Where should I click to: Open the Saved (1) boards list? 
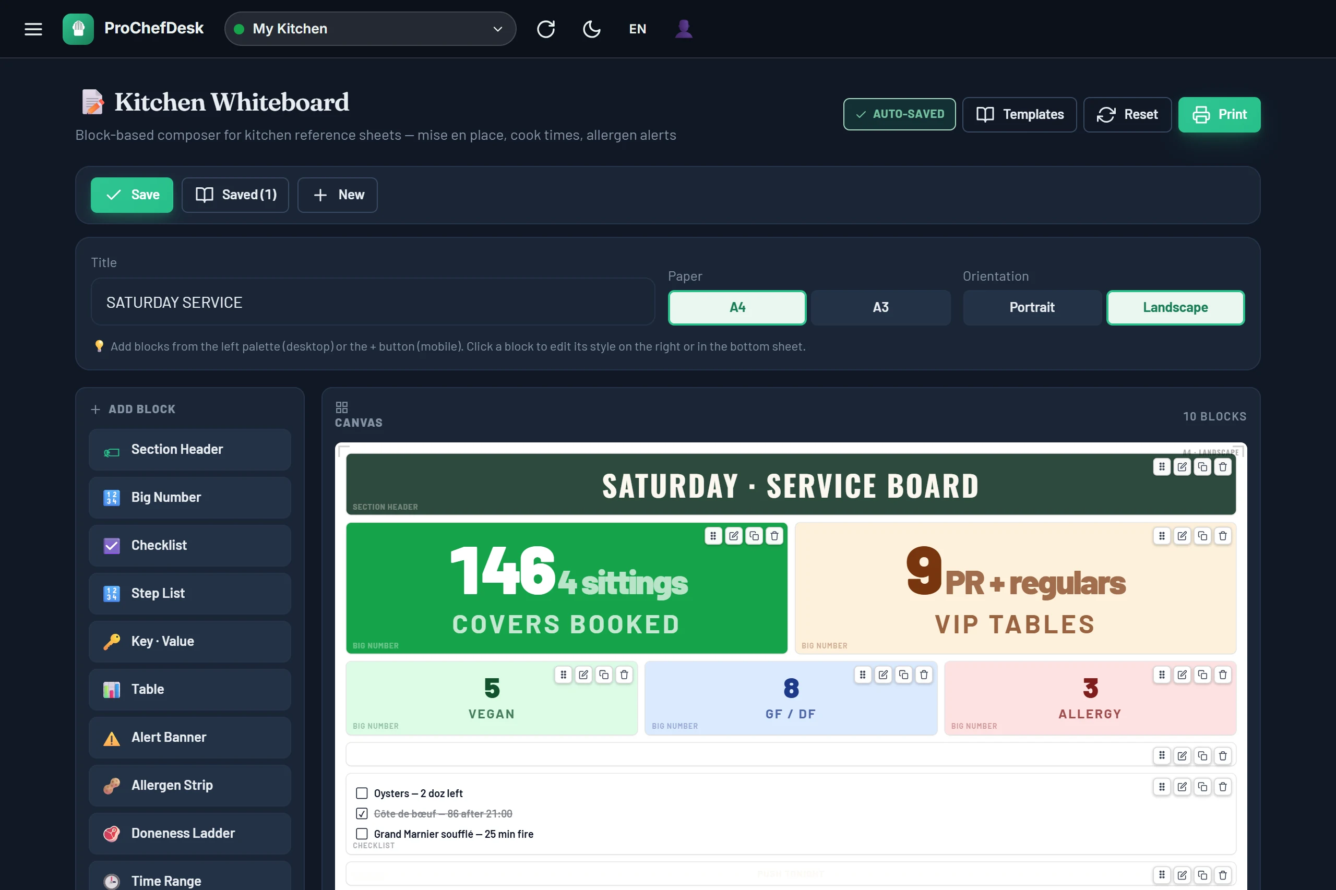click(235, 195)
